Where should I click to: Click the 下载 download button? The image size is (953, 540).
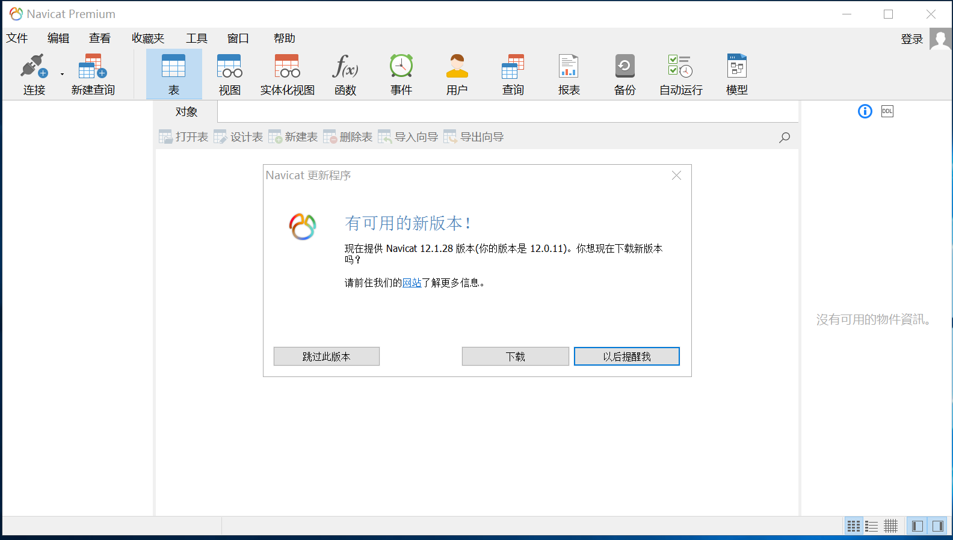pyautogui.click(x=516, y=357)
